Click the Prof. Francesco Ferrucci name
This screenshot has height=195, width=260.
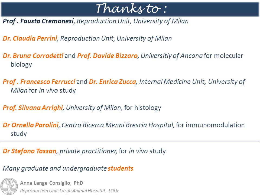coord(39,82)
